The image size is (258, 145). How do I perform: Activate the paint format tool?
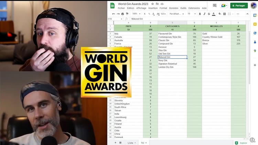127,14
